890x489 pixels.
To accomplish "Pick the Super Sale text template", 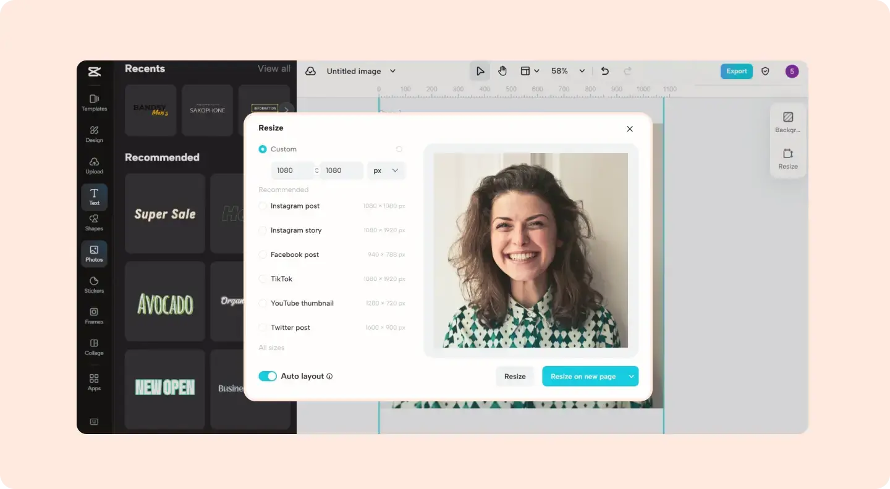I will click(165, 214).
